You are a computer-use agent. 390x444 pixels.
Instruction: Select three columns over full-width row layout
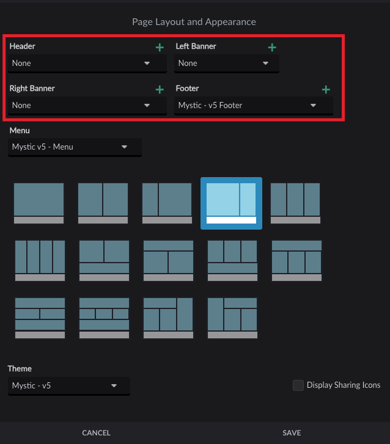(x=232, y=261)
